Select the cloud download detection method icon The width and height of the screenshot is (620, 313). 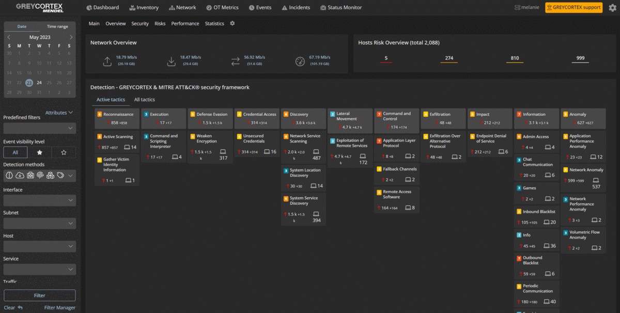tap(20, 176)
